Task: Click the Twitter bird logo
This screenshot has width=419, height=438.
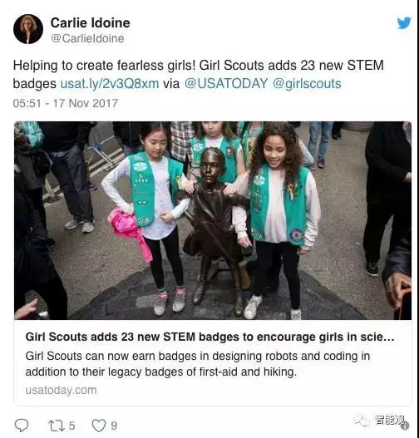Action: coord(404,22)
